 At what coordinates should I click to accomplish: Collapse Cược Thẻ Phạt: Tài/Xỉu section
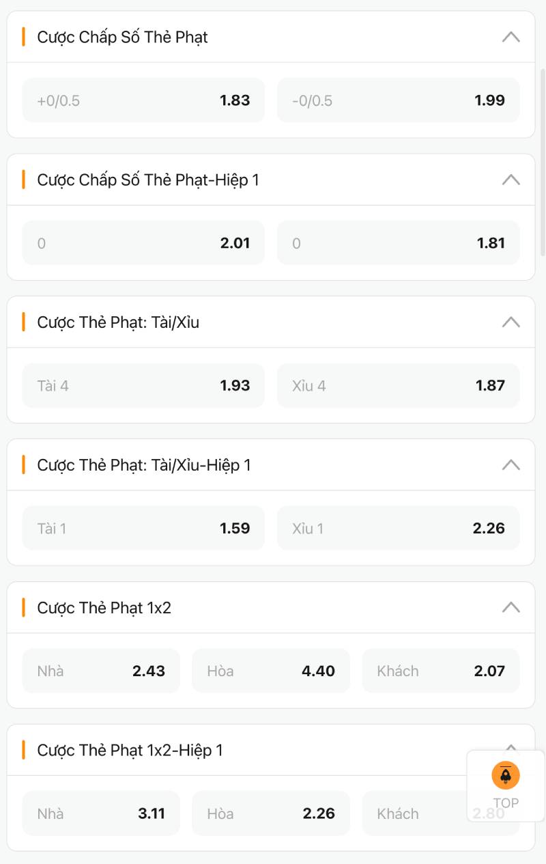pos(511,322)
